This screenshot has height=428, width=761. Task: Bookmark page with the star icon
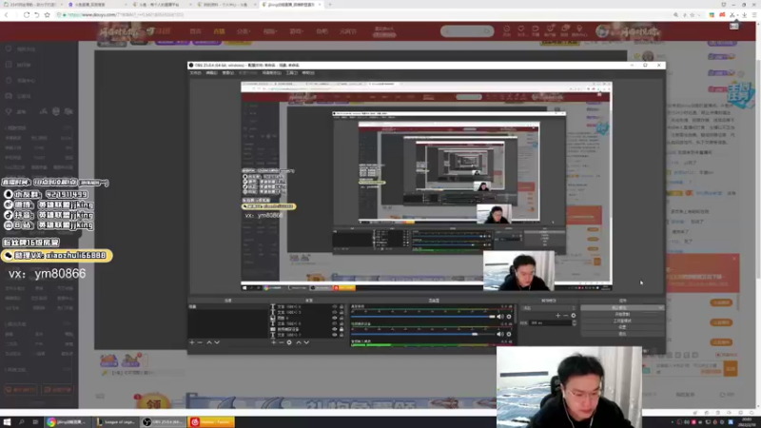47,15
